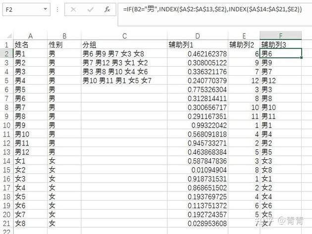Select column C header

[124, 36]
